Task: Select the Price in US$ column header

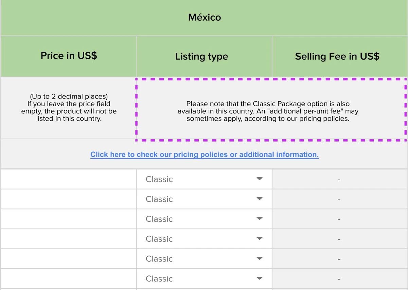Action: click(69, 56)
